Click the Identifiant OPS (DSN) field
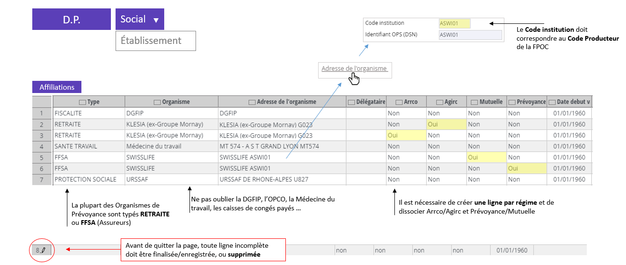The height and width of the screenshot is (265, 626). point(470,35)
